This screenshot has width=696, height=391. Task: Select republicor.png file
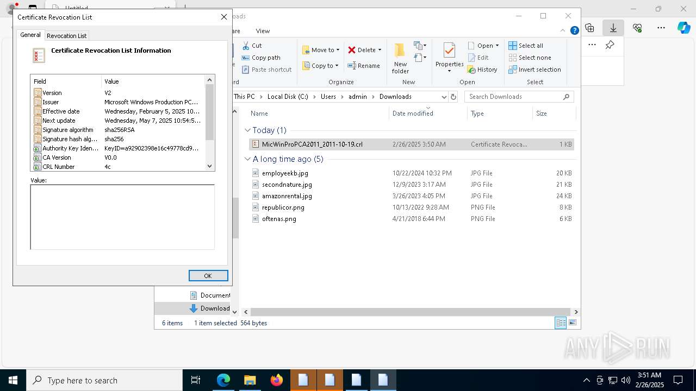(412, 207)
